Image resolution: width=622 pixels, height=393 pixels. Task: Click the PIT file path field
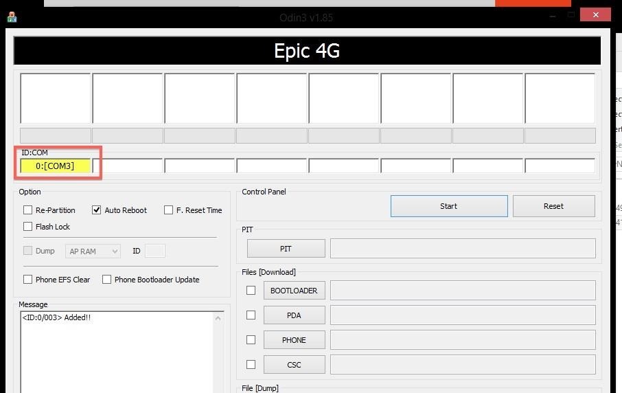pos(463,249)
